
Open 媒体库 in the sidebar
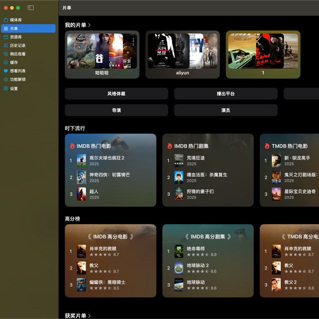[x=28, y=20]
